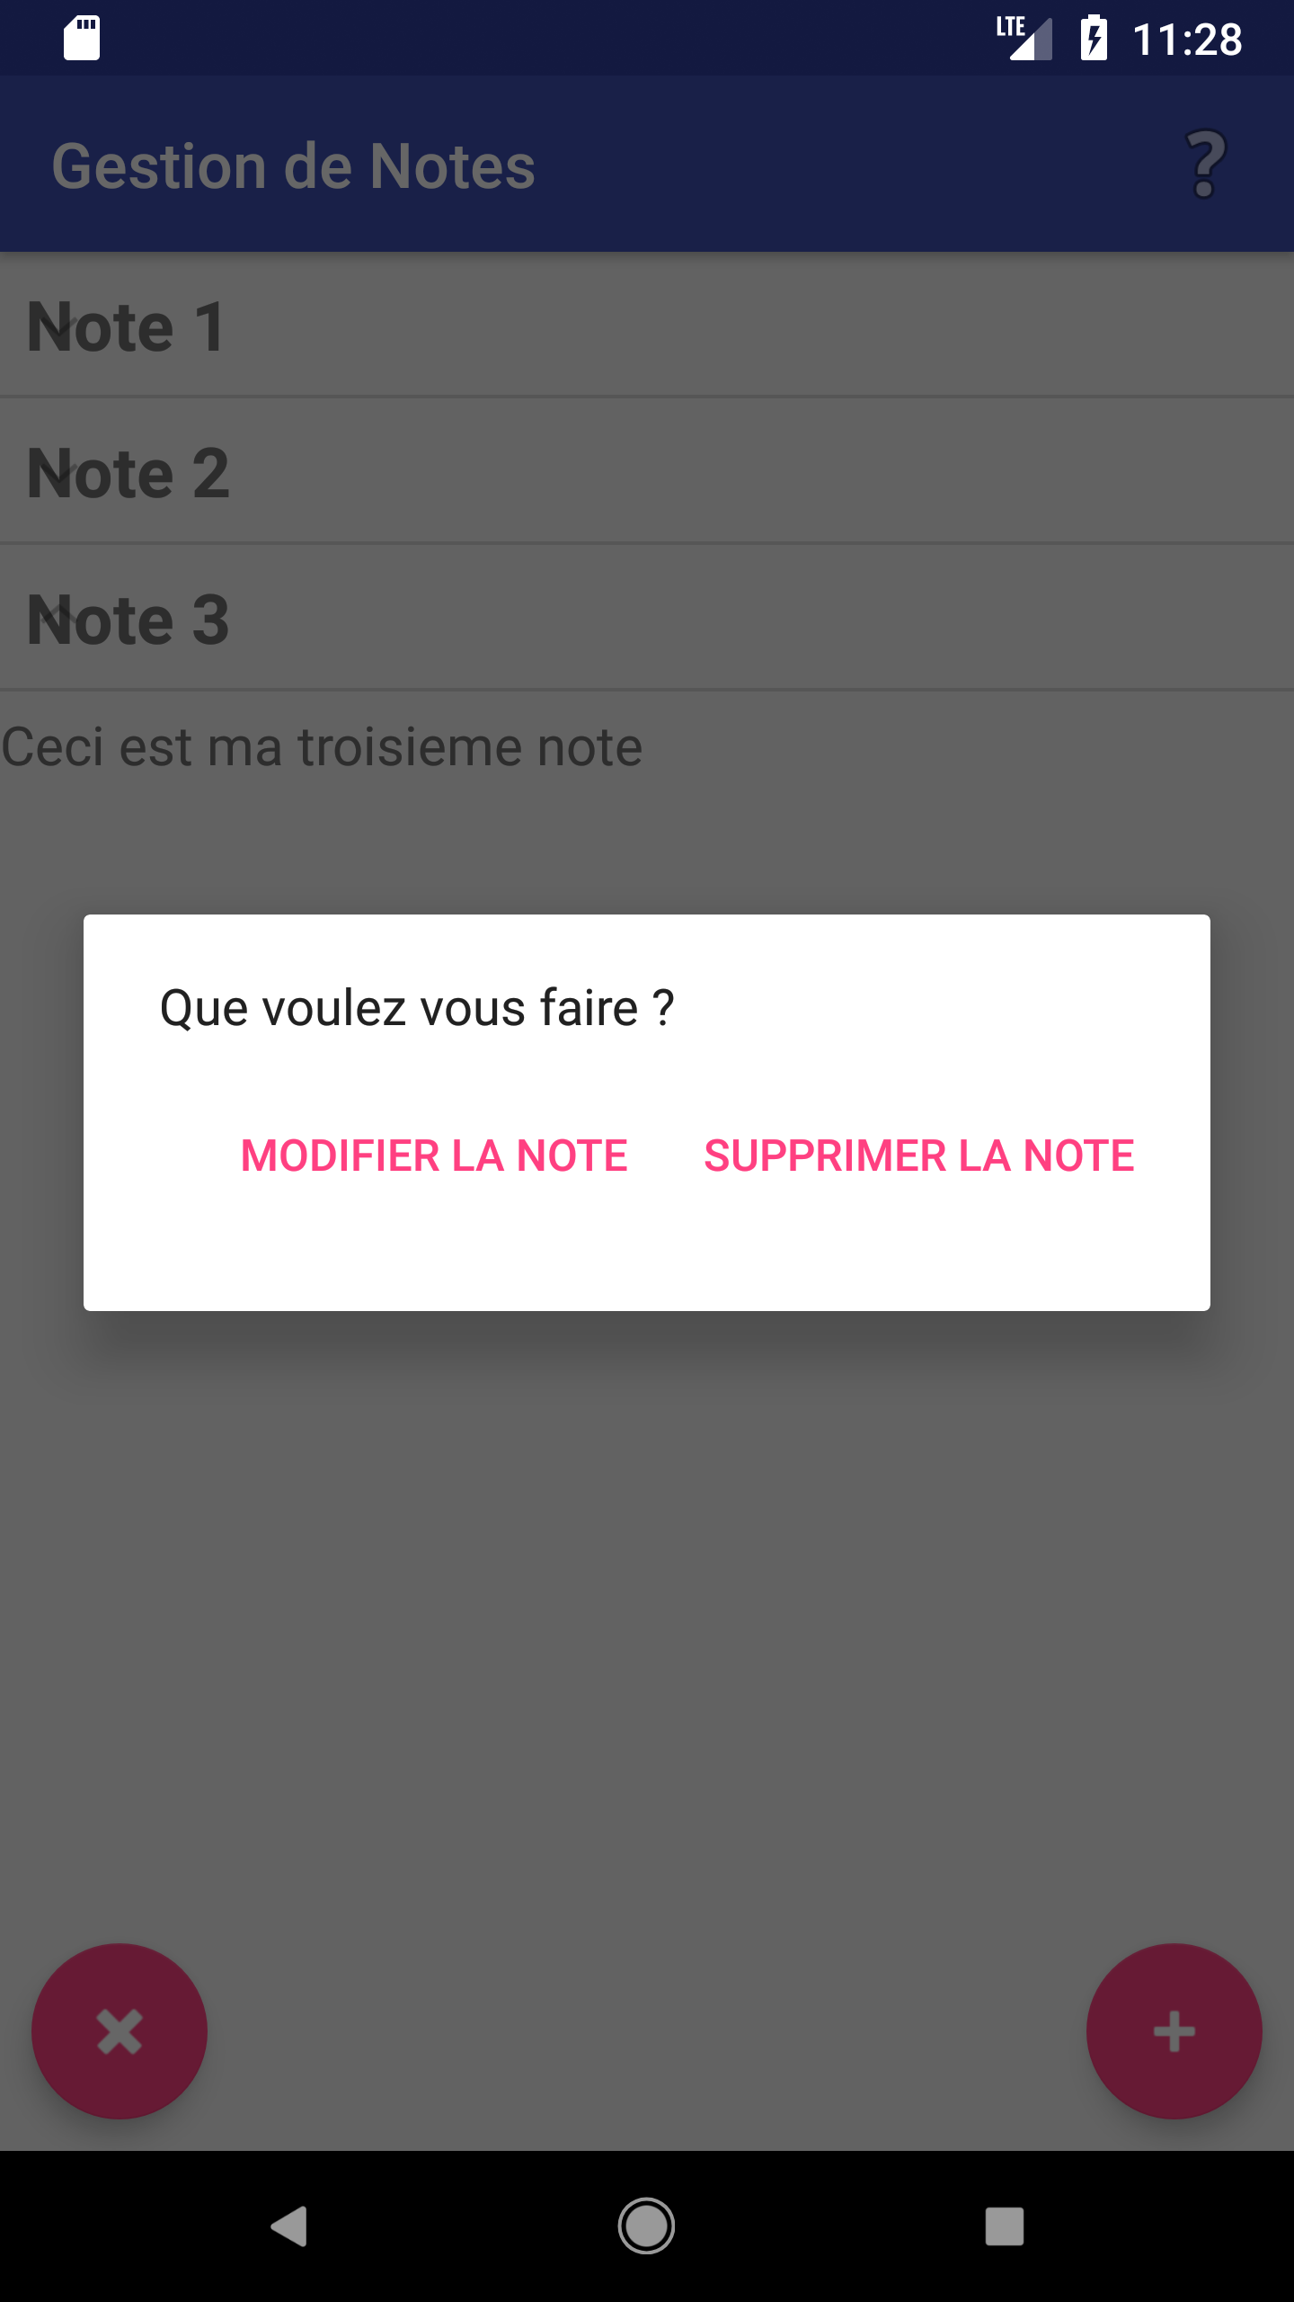
Task: Tap the 11:28 status bar clock
Action: 1187,40
